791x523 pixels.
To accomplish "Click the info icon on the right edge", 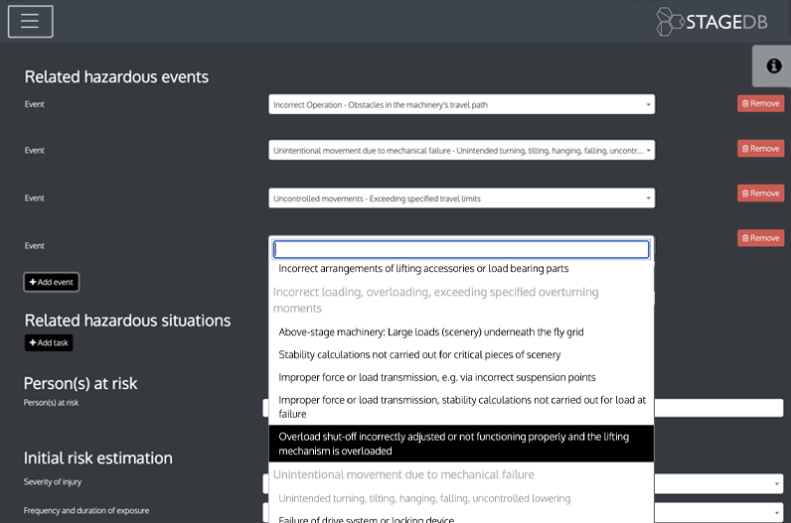I will tap(773, 65).
